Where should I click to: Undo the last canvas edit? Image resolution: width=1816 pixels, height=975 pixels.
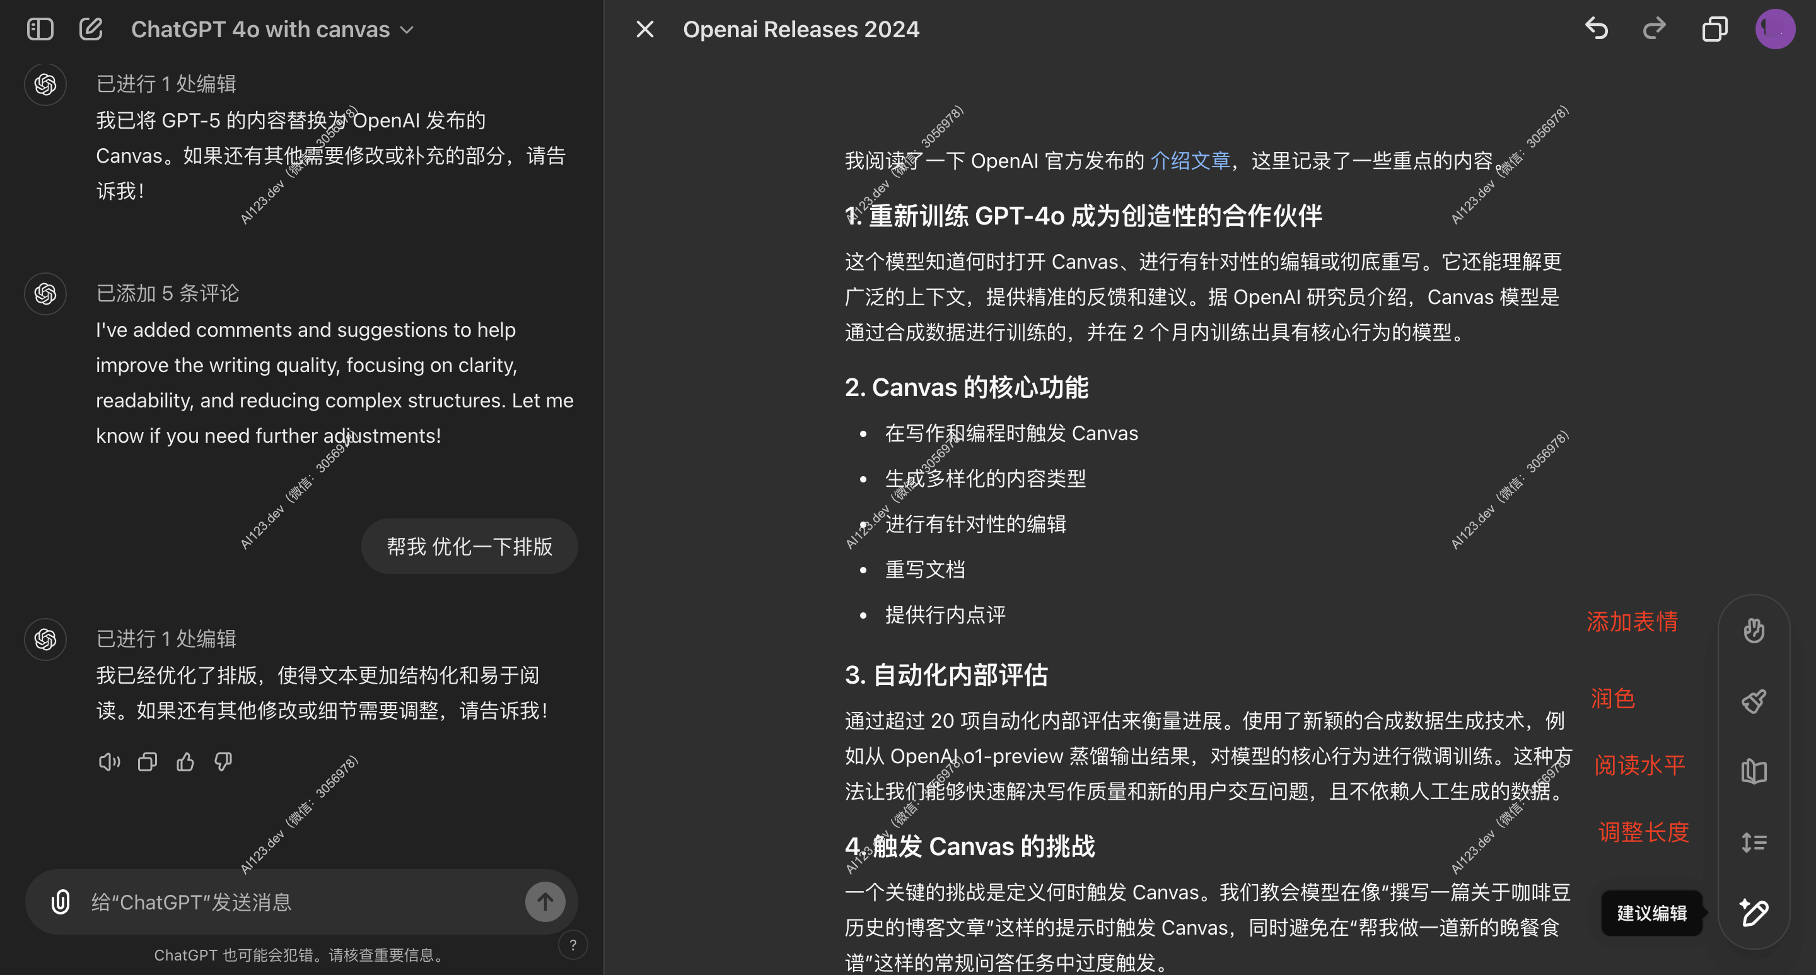(x=1596, y=29)
